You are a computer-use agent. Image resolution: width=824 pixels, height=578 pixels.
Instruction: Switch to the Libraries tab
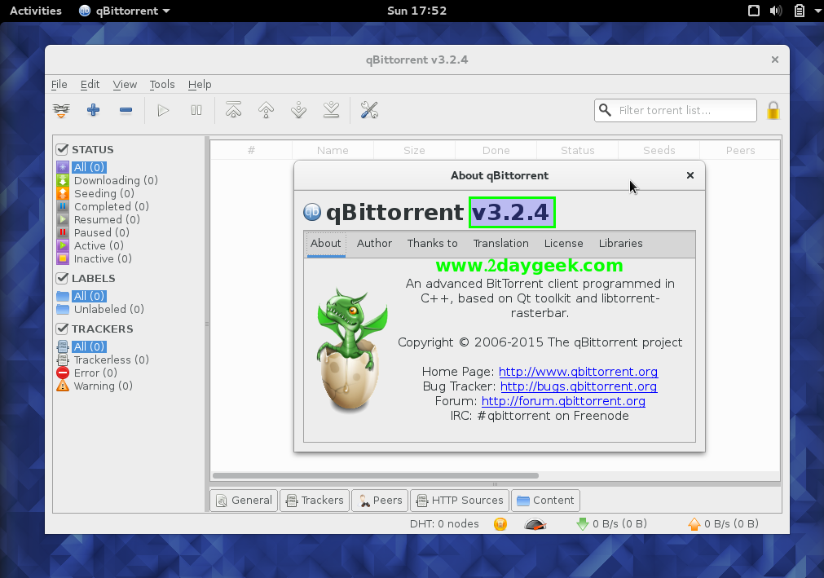point(620,243)
